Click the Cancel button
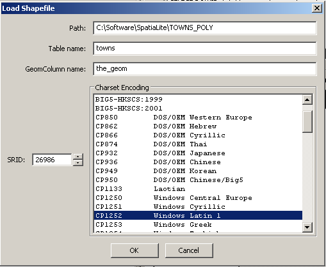The height and width of the screenshot is (267, 326). [189, 250]
